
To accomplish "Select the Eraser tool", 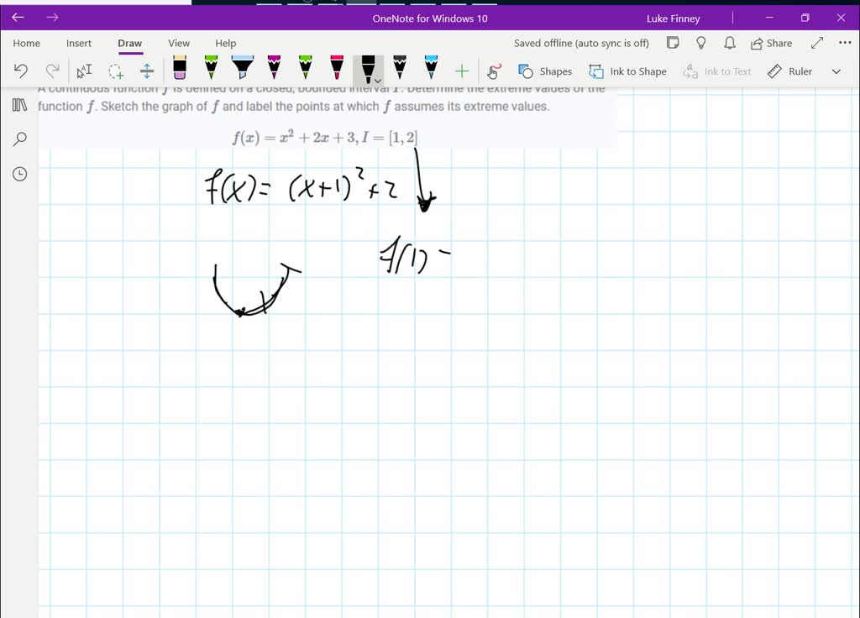I will click(178, 71).
